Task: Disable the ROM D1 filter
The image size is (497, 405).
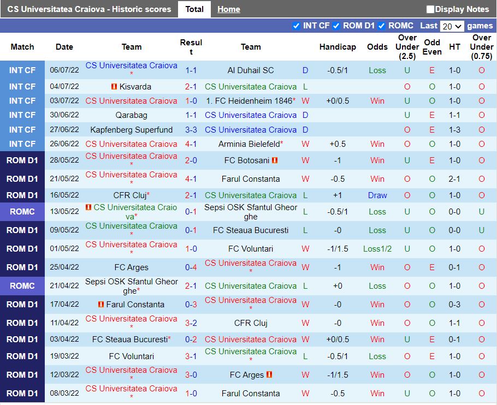Action: [335, 26]
